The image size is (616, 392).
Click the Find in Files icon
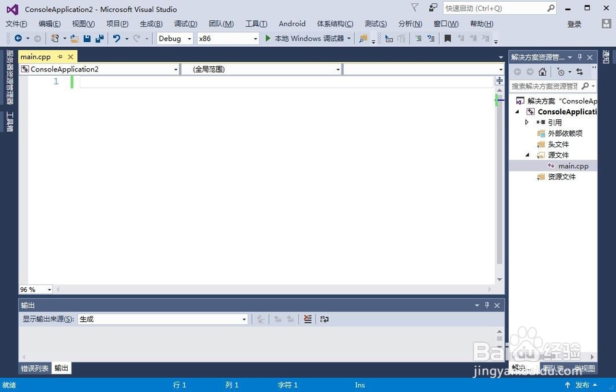click(x=363, y=38)
